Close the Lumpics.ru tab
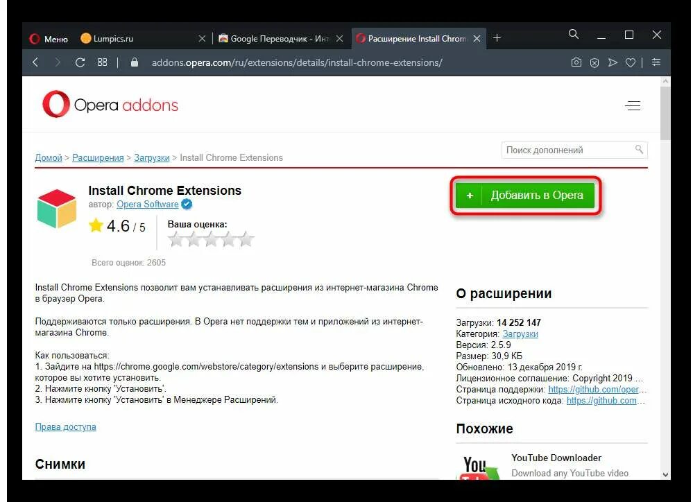The width and height of the screenshot is (693, 502). coord(202,39)
